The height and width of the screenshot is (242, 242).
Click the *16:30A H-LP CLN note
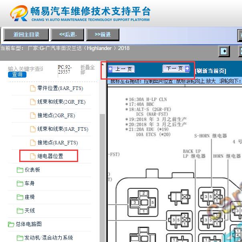point(146,99)
